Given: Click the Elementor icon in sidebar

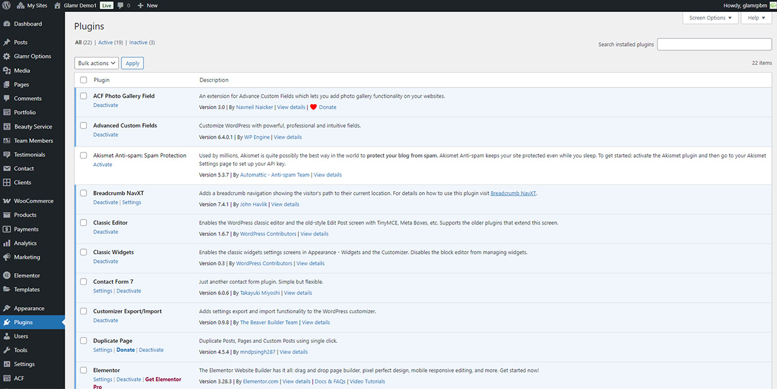Looking at the screenshot, I should click(6, 276).
